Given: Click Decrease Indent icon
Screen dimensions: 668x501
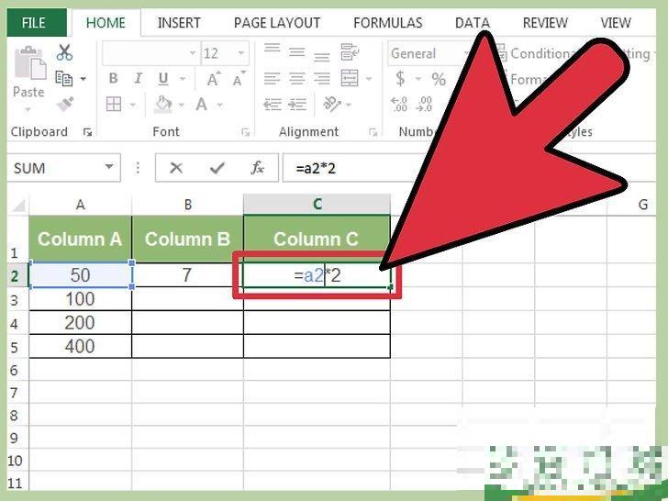Looking at the screenshot, I should tap(272, 104).
